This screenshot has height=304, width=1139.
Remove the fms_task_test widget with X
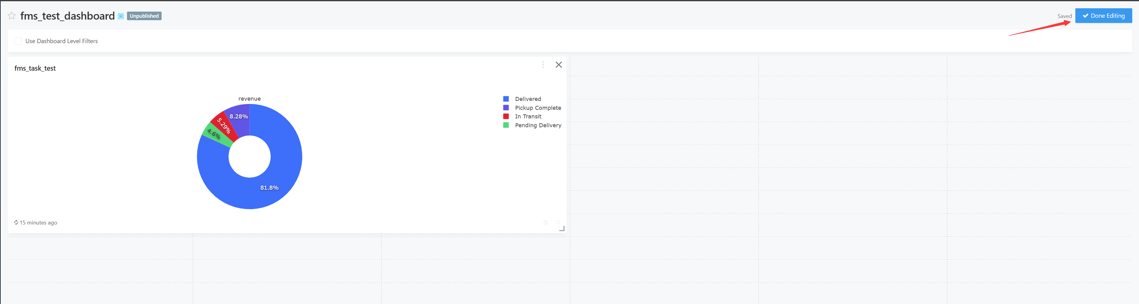558,65
